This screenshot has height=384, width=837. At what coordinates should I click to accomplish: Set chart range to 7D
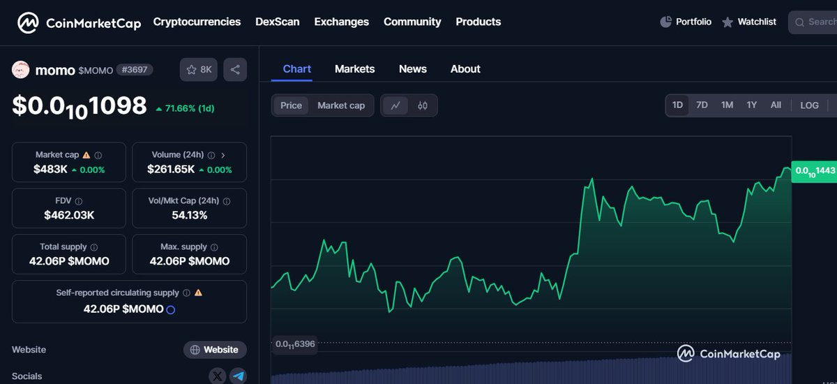coord(702,105)
